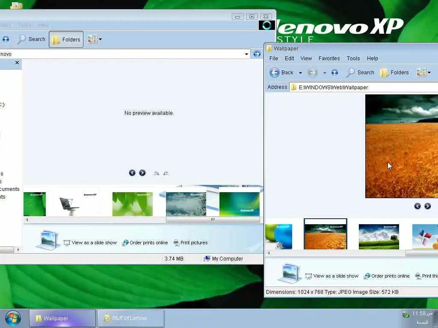Select the green leaf thumbnail at filmstrip start

(35, 204)
